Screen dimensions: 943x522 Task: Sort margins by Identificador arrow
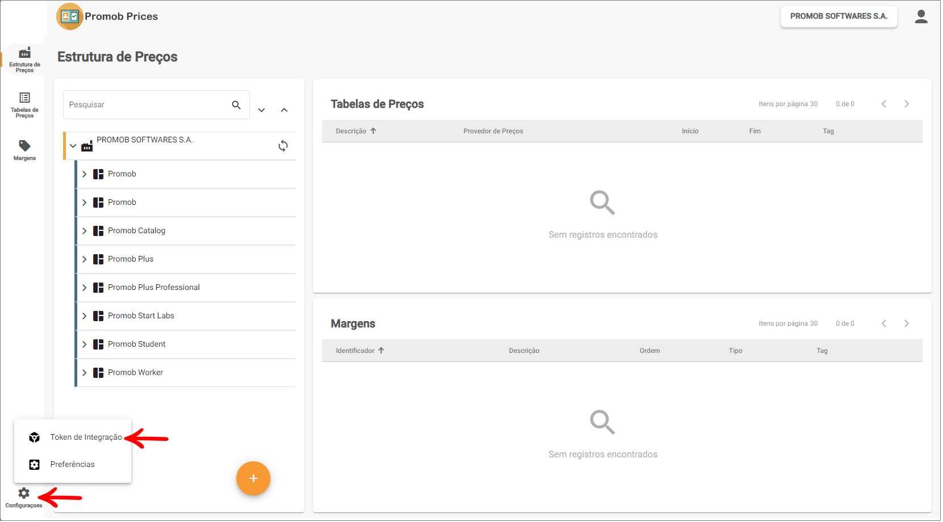381,351
